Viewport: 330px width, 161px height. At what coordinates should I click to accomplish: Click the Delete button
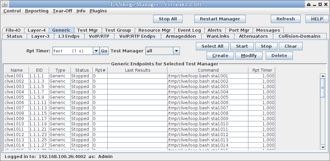point(279,56)
